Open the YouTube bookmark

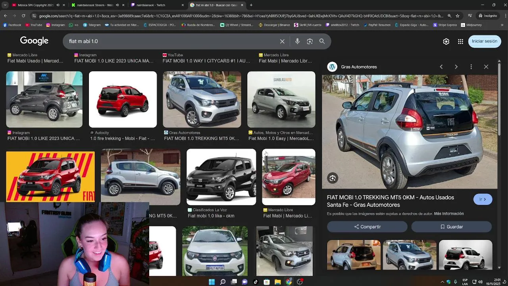click(34, 25)
